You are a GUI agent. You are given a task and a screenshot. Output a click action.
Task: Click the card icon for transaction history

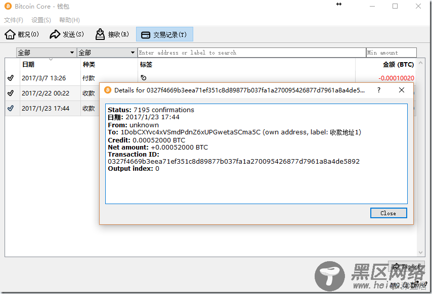(146, 35)
